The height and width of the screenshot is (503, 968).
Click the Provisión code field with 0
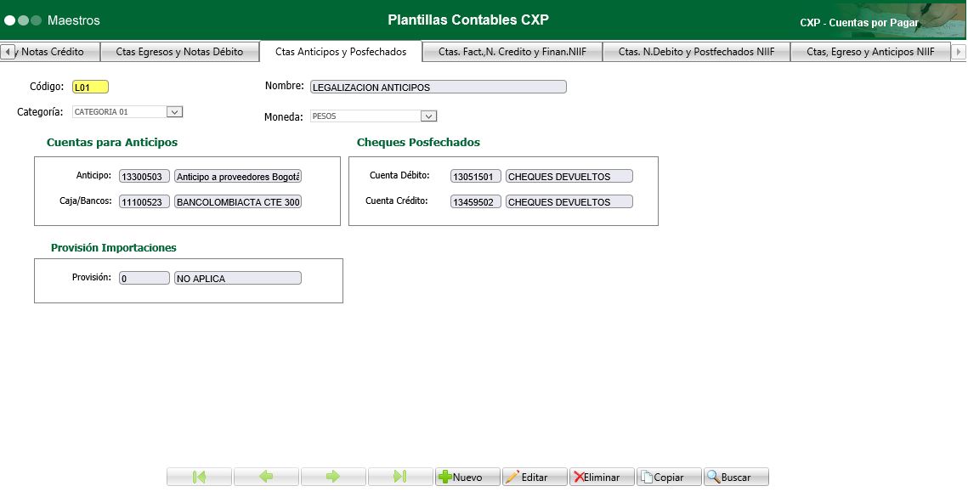pos(144,279)
